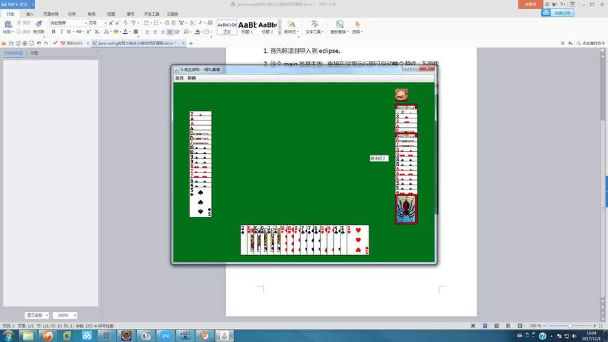Viewport: 608px width, 342px height.
Task: Click the Format Painter brush icon
Action: tap(38, 24)
